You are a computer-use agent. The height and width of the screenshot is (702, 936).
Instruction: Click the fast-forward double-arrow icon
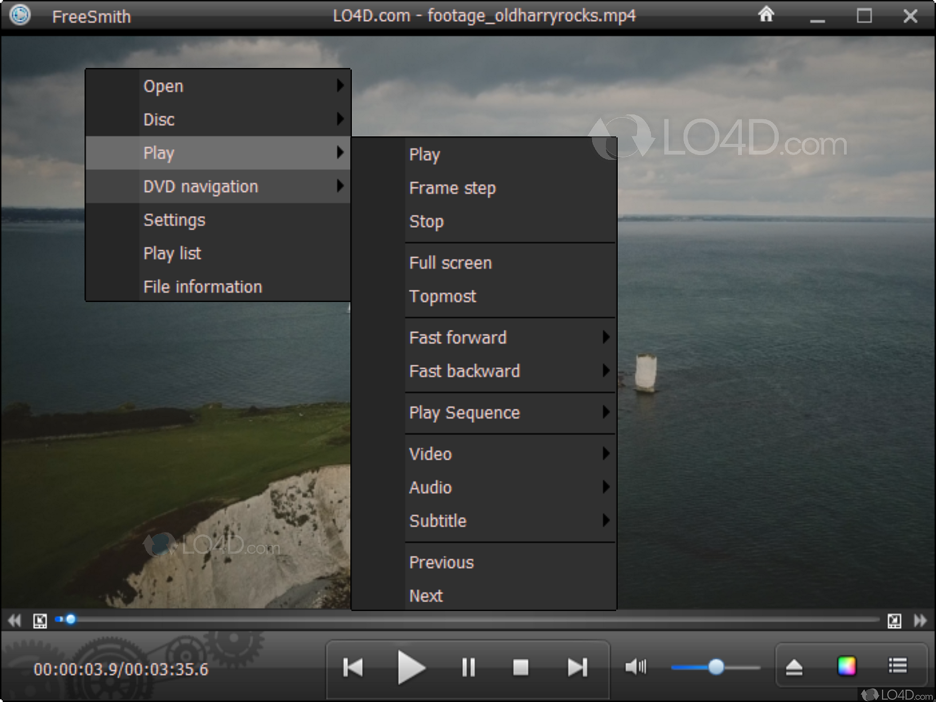tap(920, 621)
